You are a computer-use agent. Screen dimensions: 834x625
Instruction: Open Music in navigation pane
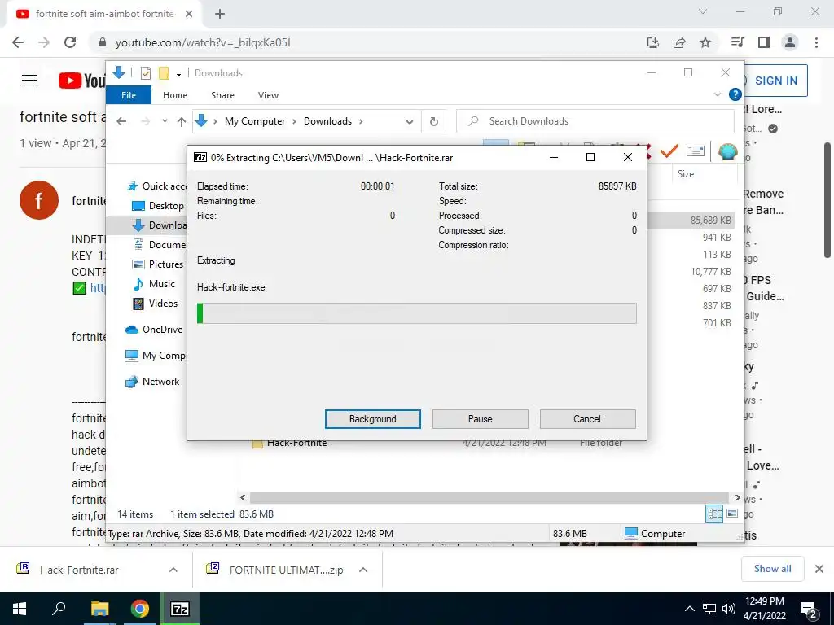pyautogui.click(x=153, y=284)
